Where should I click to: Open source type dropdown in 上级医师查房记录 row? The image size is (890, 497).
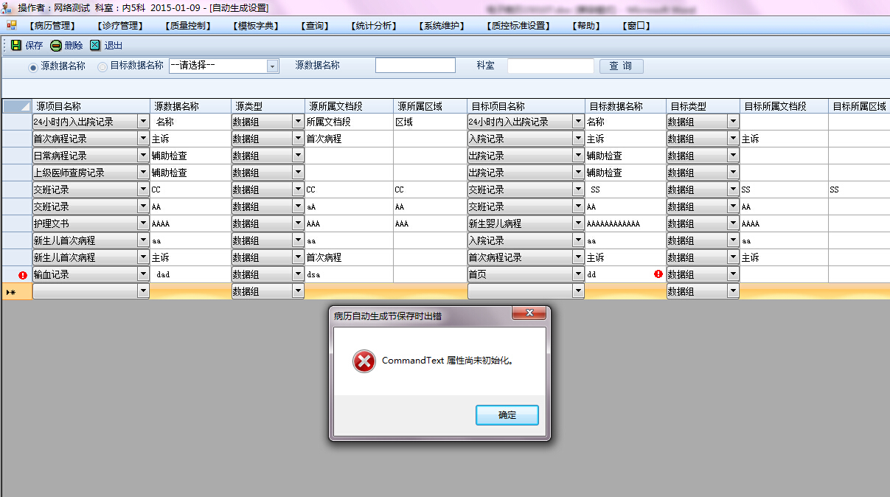click(298, 173)
